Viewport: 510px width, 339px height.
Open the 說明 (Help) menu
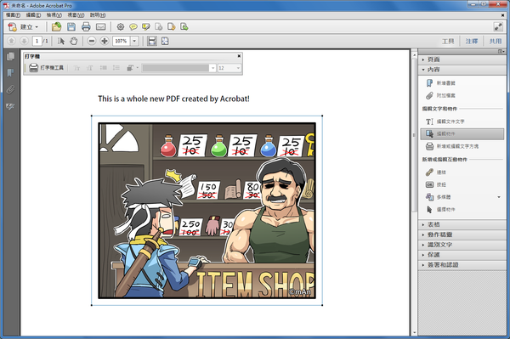[98, 15]
